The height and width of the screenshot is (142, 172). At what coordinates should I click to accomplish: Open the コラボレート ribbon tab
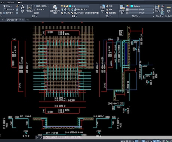tap(10, 2)
